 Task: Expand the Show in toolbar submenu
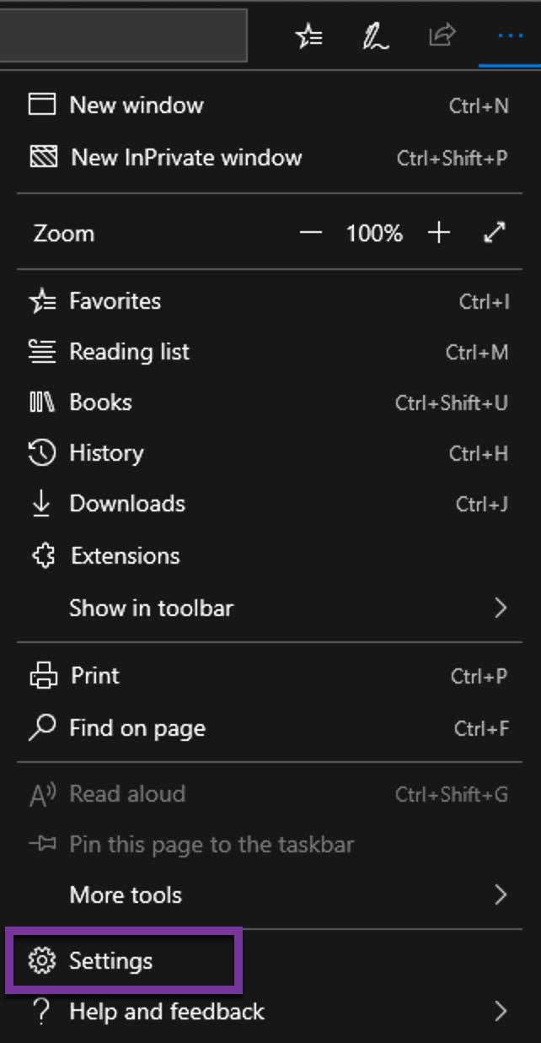tap(501, 608)
